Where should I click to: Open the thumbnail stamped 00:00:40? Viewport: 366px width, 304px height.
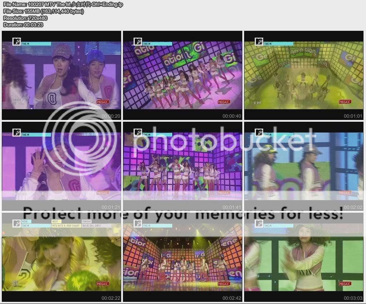(183, 75)
